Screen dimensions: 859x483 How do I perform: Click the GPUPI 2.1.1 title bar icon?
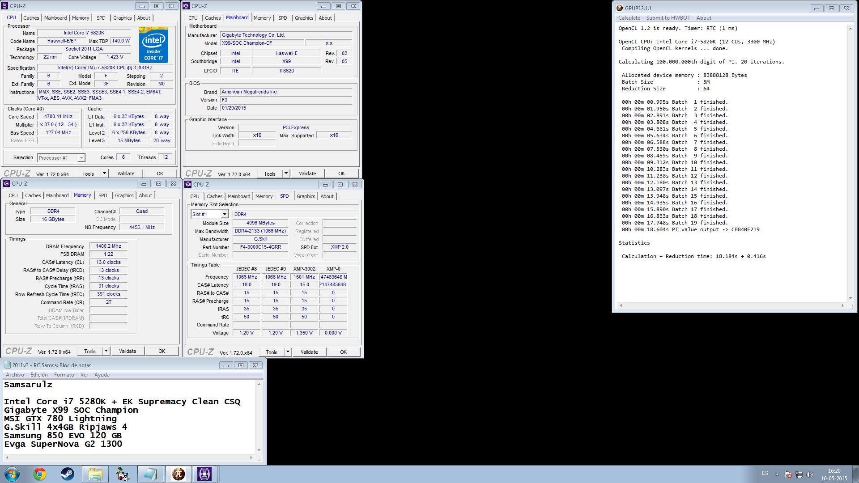[x=620, y=8]
